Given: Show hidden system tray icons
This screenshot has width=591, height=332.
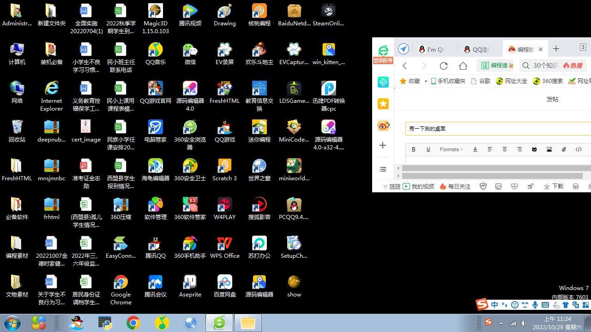Looking at the screenshot, I should click(x=501, y=323).
